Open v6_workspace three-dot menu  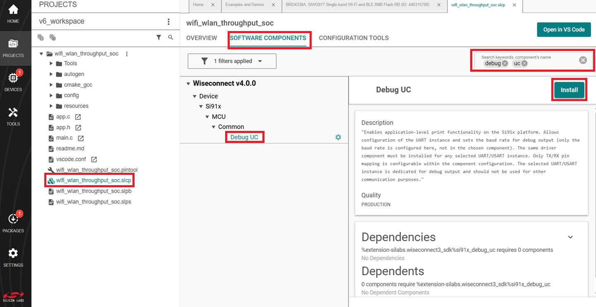coord(168,22)
